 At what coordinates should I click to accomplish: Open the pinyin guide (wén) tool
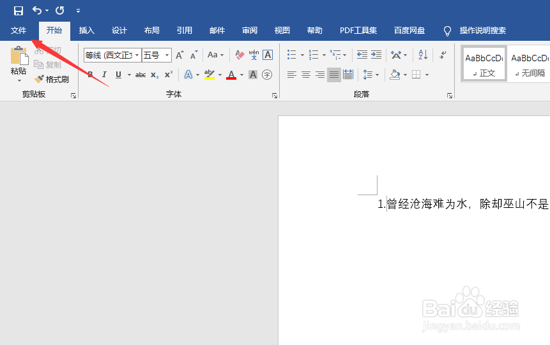point(254,55)
